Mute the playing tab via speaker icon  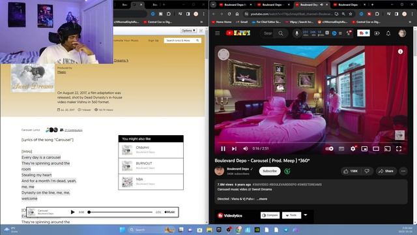tap(321, 5)
